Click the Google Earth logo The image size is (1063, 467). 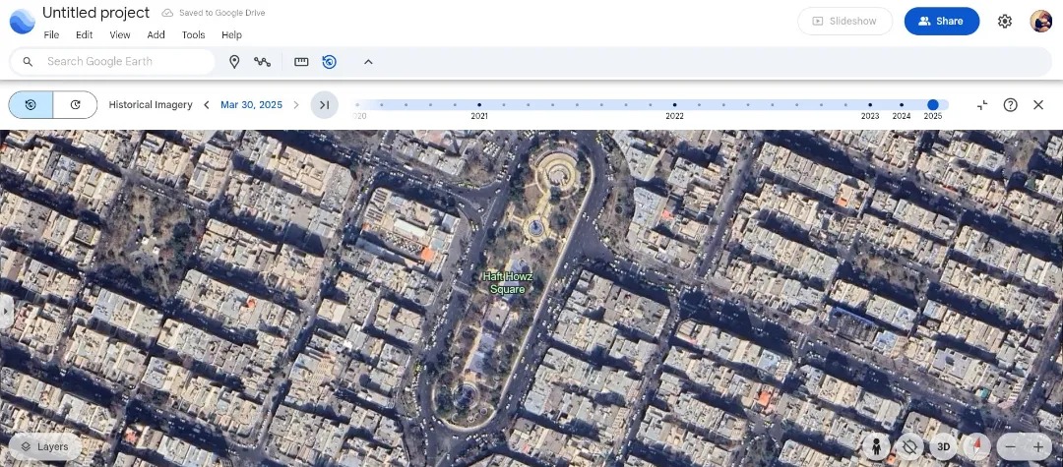[22, 21]
